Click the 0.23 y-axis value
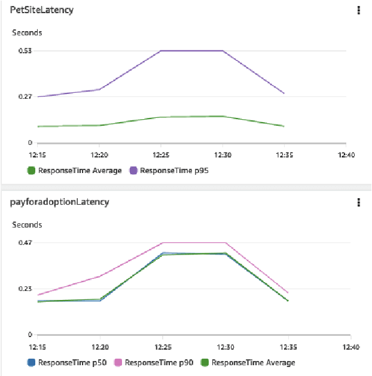Image resolution: width=372 pixels, height=376 pixels. 24,289
